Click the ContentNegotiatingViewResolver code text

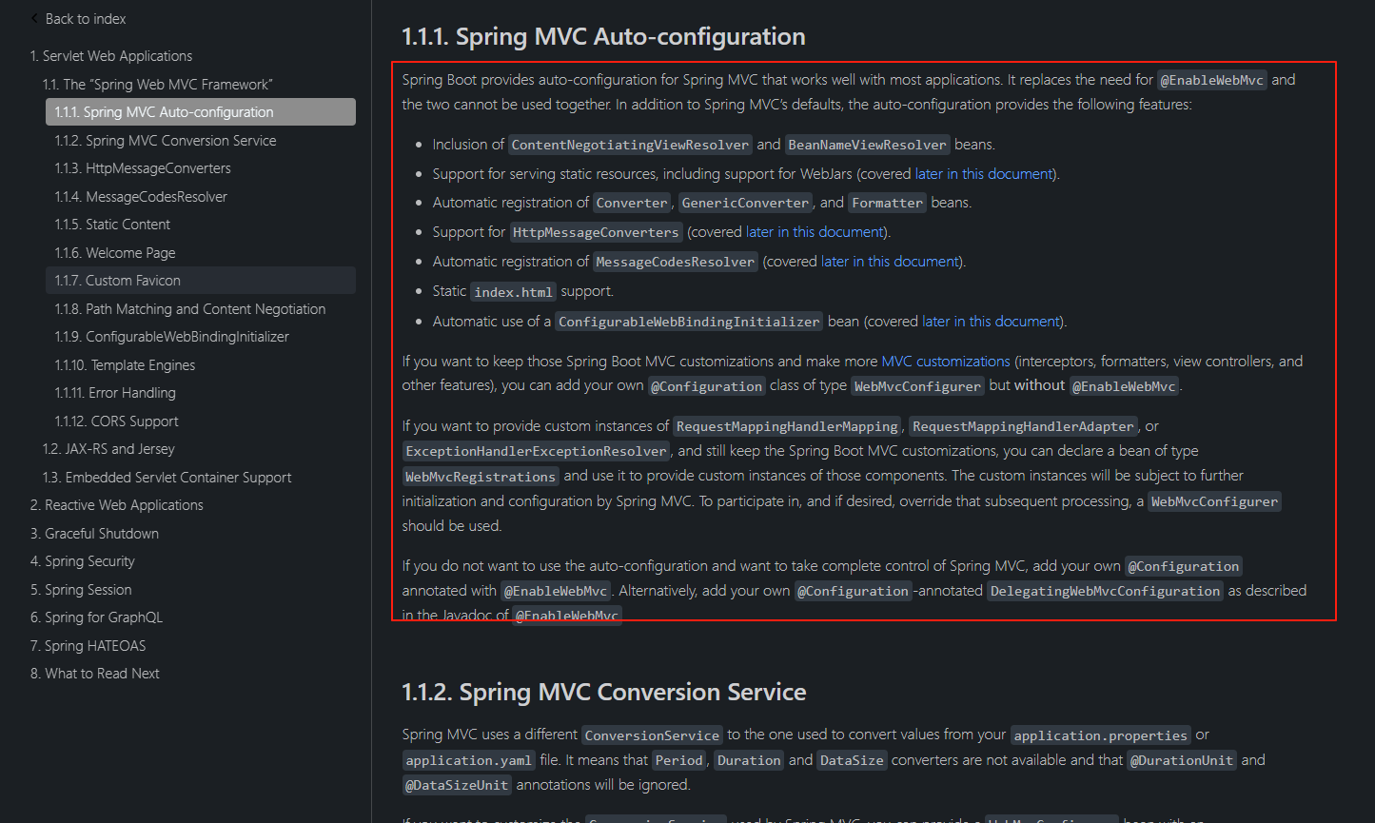[x=630, y=146]
